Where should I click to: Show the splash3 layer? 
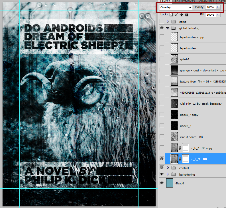(x=162, y=59)
